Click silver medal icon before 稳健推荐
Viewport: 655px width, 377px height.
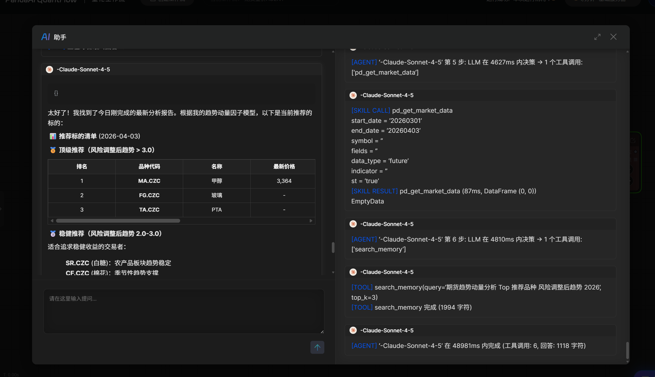(53, 234)
